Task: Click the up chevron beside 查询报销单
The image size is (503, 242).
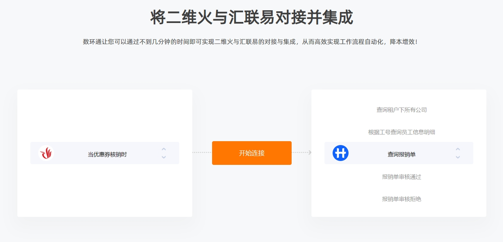Action: (x=458, y=149)
